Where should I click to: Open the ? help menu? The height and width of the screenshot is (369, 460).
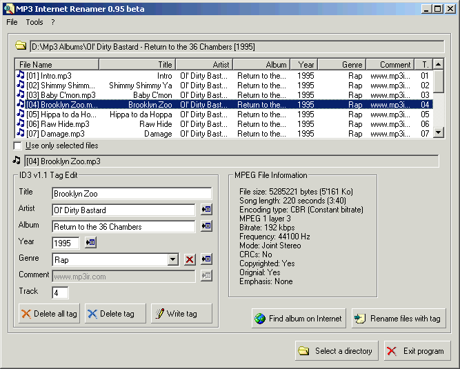point(53,22)
